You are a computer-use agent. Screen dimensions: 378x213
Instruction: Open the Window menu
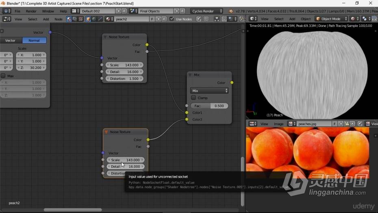tap(48, 11)
